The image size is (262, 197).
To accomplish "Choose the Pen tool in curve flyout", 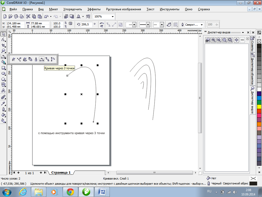I will pos(30,59).
